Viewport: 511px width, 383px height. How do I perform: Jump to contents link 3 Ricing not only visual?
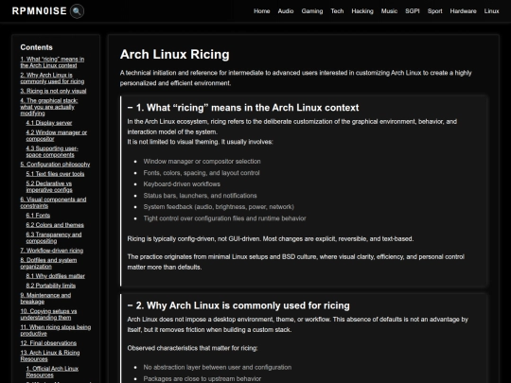tap(53, 91)
